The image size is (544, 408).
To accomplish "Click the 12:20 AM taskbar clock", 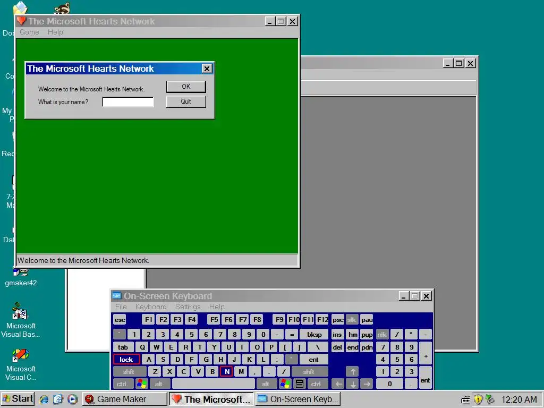I will pos(519,399).
